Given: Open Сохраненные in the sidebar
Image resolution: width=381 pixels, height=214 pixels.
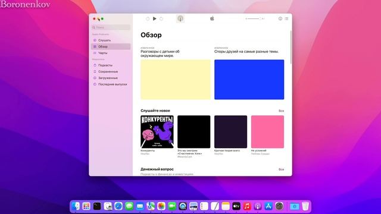Looking at the screenshot, I should [x=111, y=71].
